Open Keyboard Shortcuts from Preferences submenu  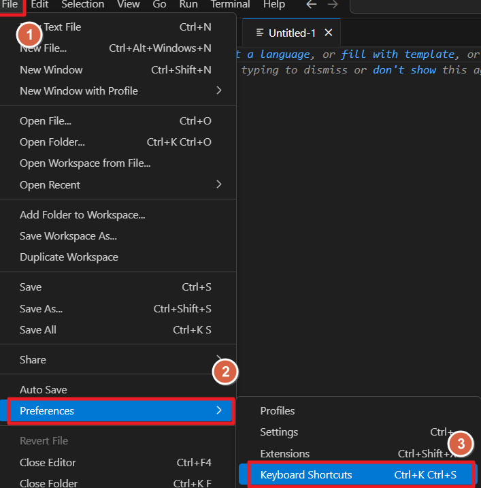click(x=358, y=475)
